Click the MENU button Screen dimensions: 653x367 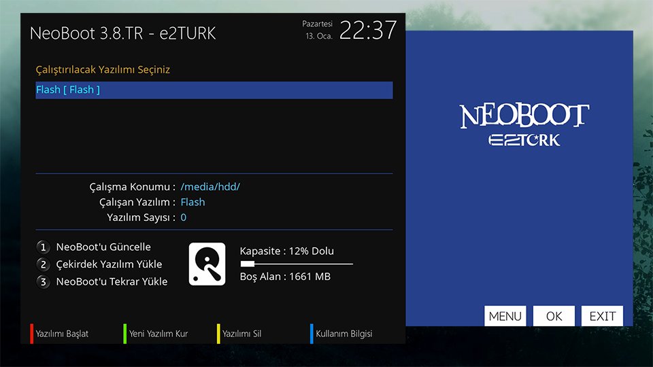pos(505,316)
